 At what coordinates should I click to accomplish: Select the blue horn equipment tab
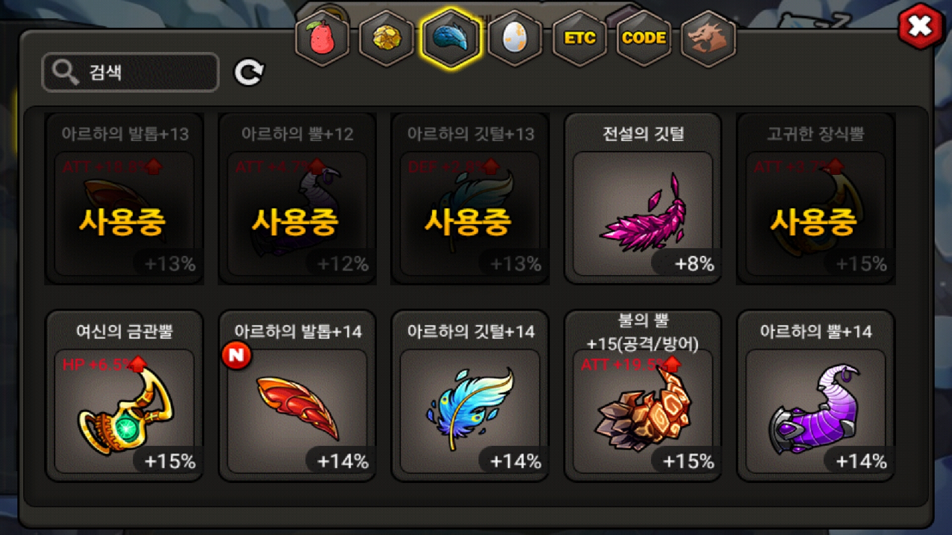coord(451,38)
